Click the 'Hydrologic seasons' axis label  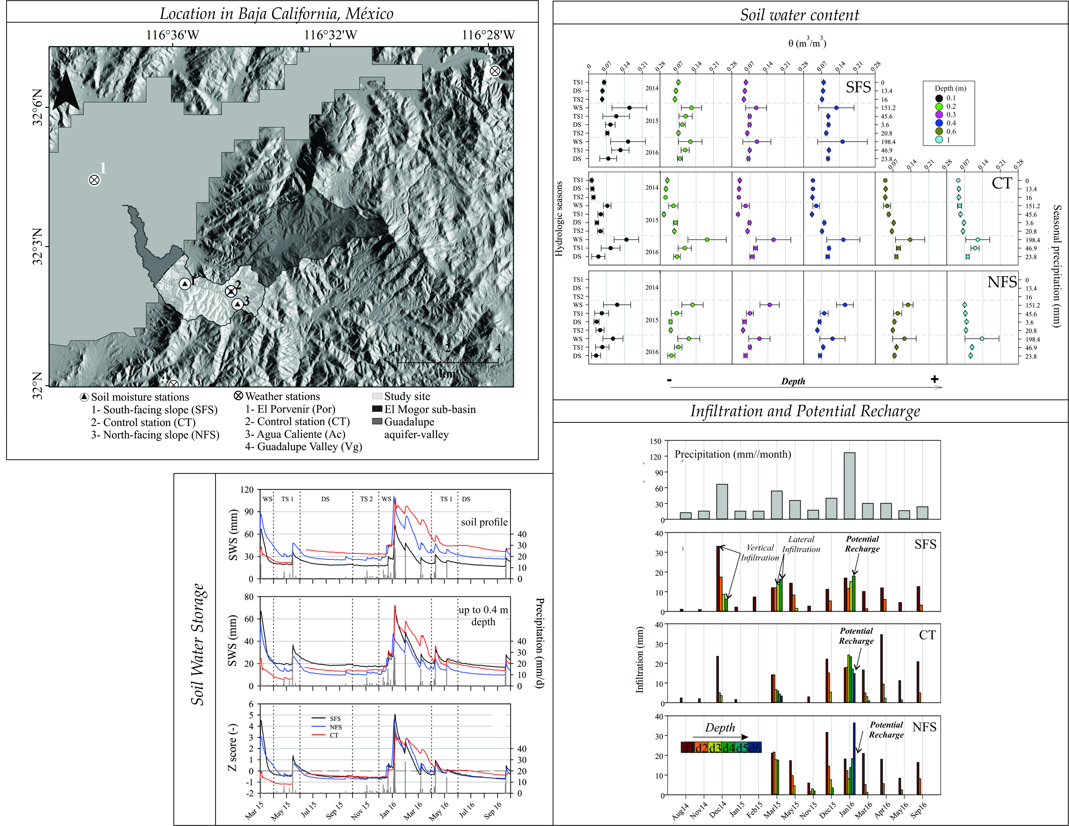point(559,219)
